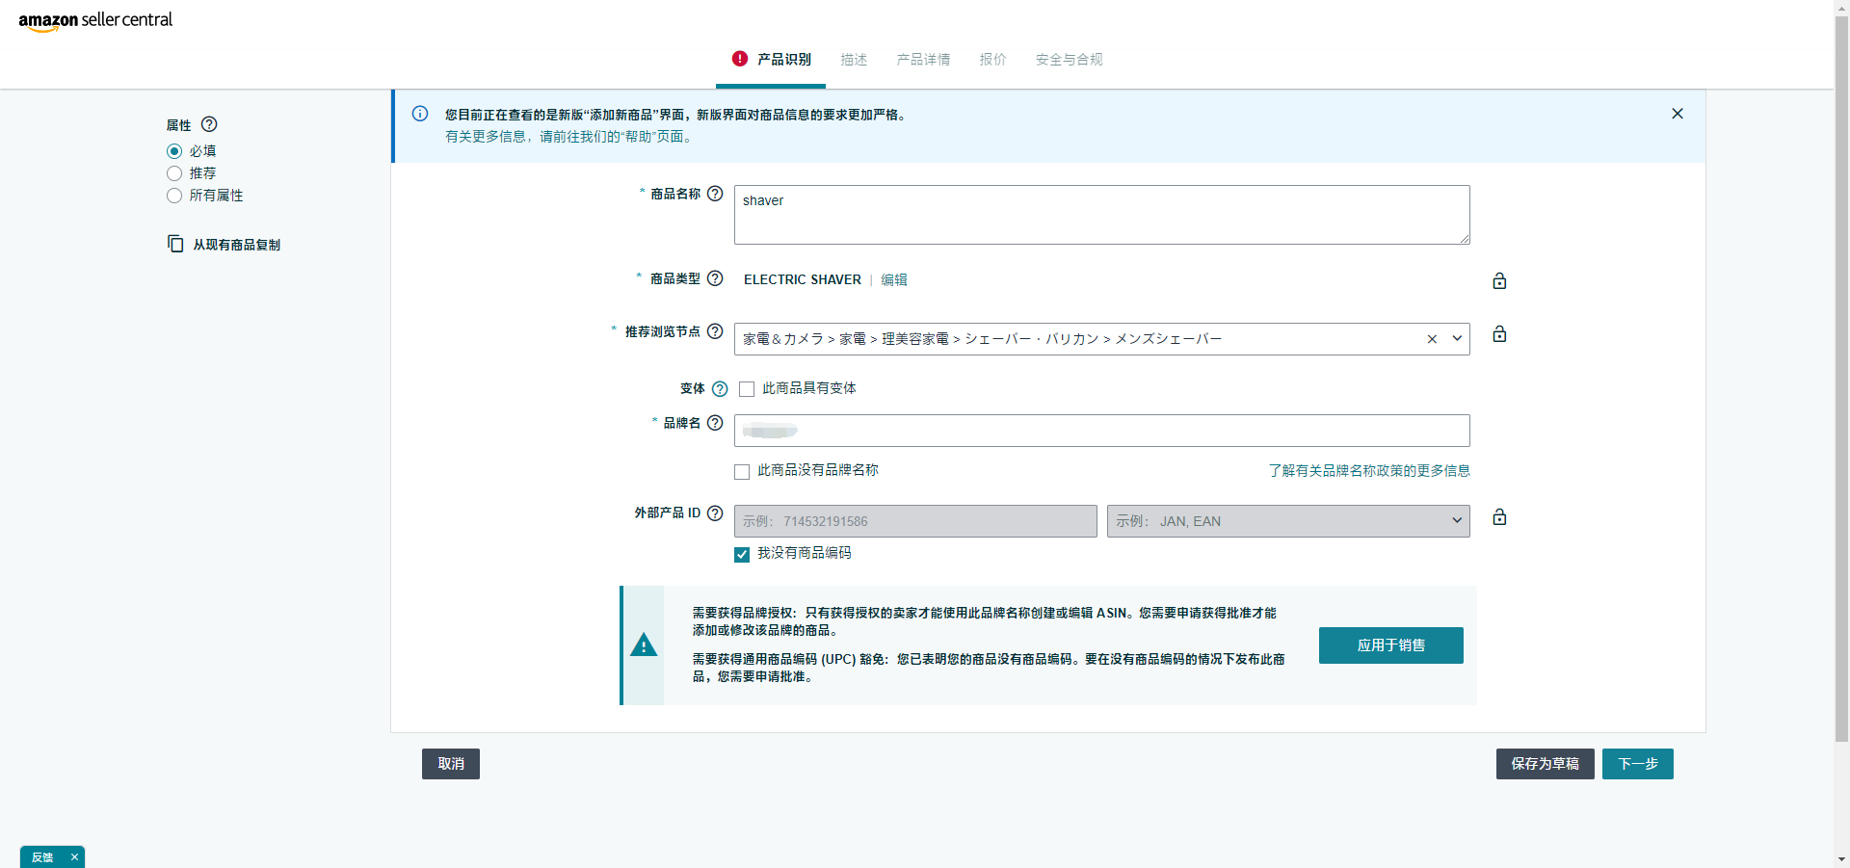Open 了解有关品牌名称政策的更多信息 link

pos(1368,471)
